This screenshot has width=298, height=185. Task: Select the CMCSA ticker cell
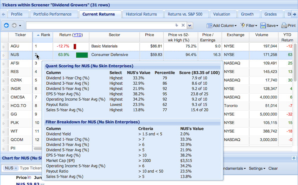(x=20, y=97)
